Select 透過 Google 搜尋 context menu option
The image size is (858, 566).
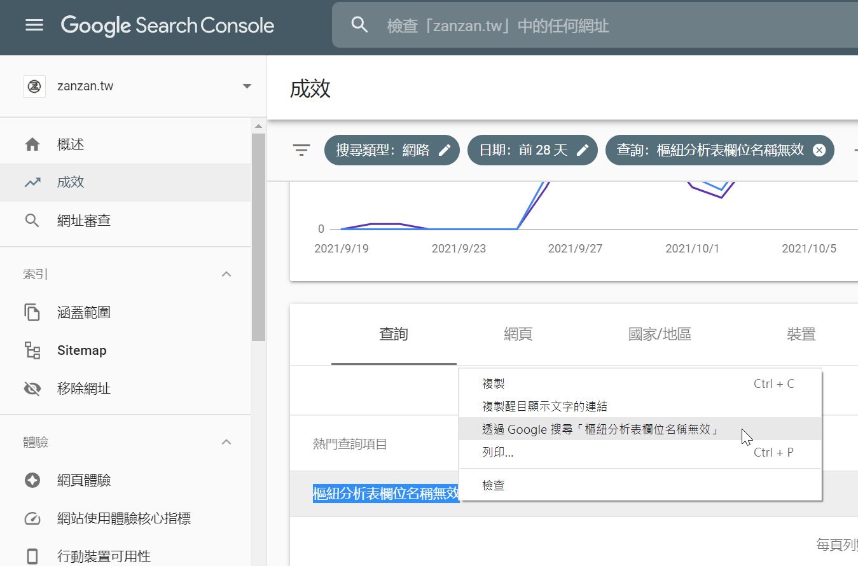640,429
